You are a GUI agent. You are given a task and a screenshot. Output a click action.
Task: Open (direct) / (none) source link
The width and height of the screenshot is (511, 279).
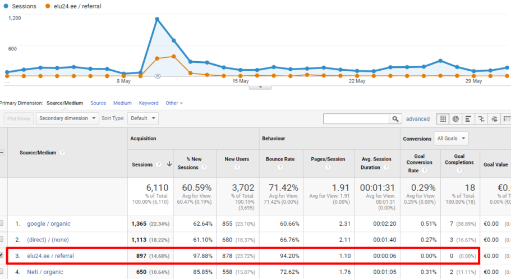point(48,240)
